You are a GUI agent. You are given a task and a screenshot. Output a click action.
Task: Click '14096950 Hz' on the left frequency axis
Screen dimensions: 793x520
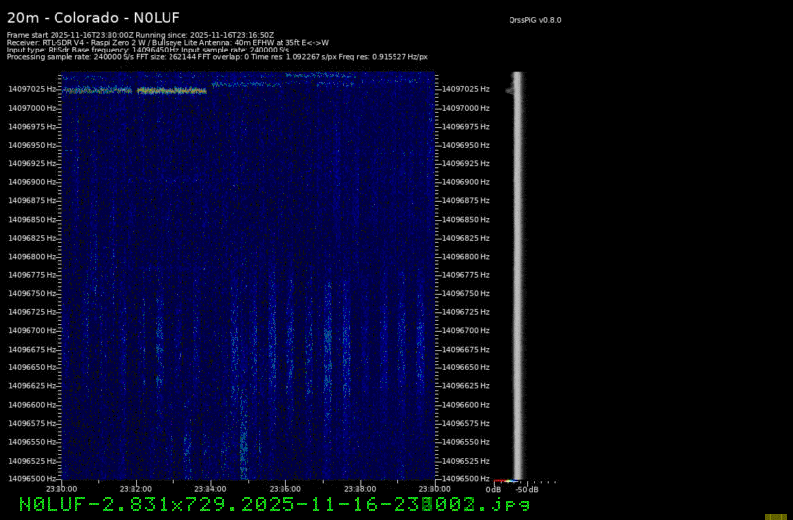click(x=32, y=145)
